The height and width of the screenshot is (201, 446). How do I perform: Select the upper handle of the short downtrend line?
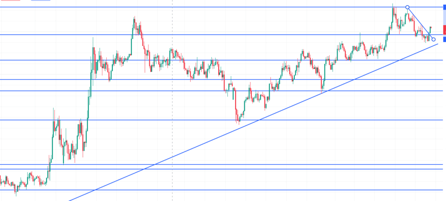407,7
